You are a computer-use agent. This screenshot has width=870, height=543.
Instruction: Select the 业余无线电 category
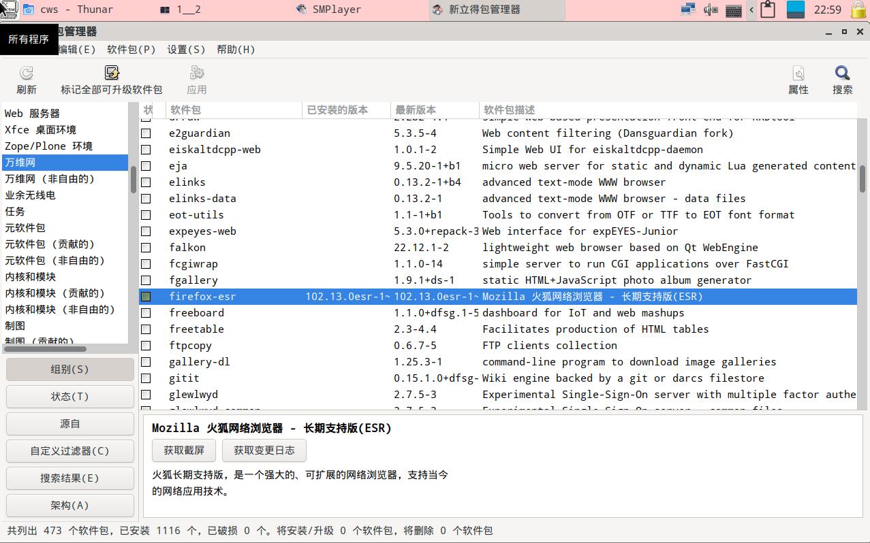[x=64, y=195]
